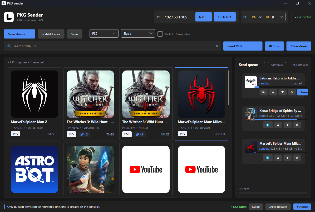Test the PS connection
315x212 pixels.
click(x=204, y=17)
